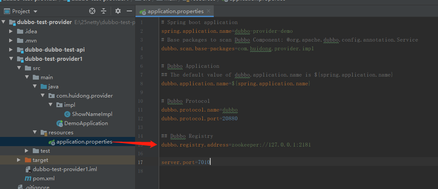Screen dimensions: 438x189
Task: Select the application.properties editor tab
Action: pyautogui.click(x=175, y=11)
